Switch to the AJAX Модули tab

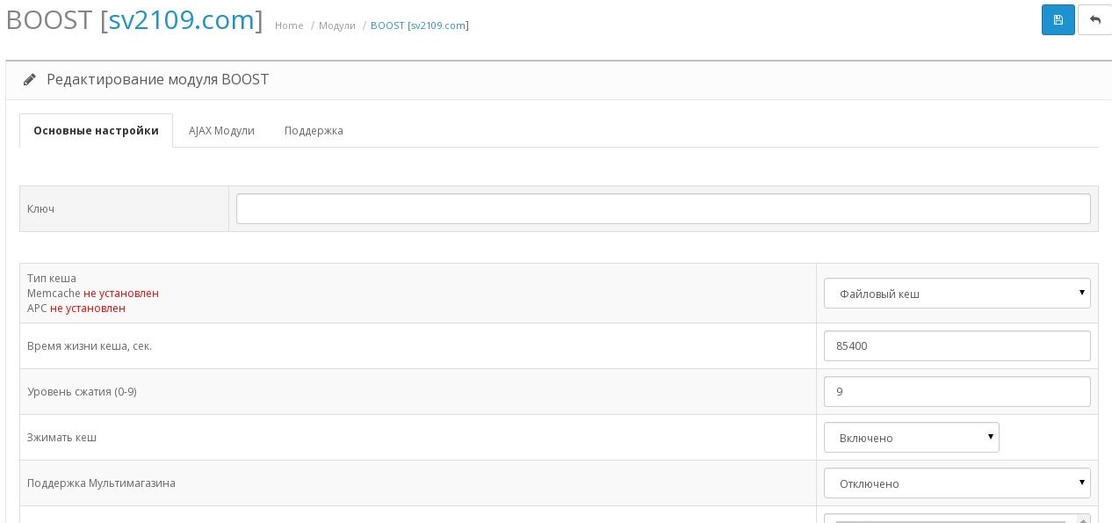point(221,131)
